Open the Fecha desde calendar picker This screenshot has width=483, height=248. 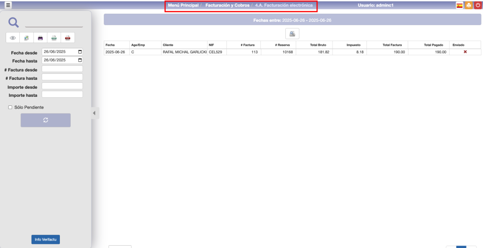[80, 52]
